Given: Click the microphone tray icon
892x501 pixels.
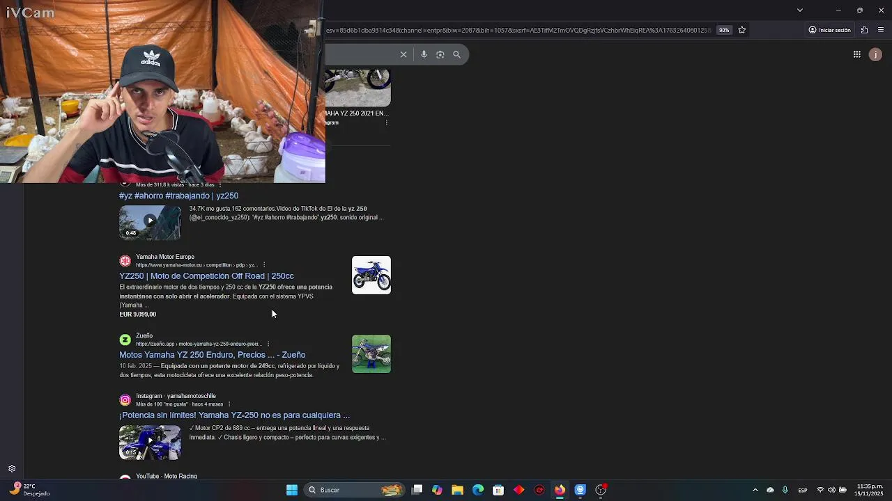Looking at the screenshot, I should point(785,490).
